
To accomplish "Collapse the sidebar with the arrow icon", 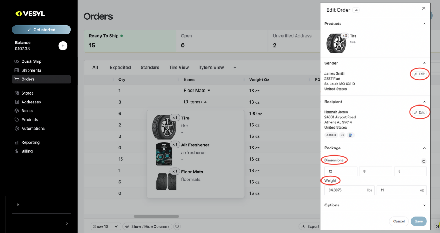I will 18,205.
